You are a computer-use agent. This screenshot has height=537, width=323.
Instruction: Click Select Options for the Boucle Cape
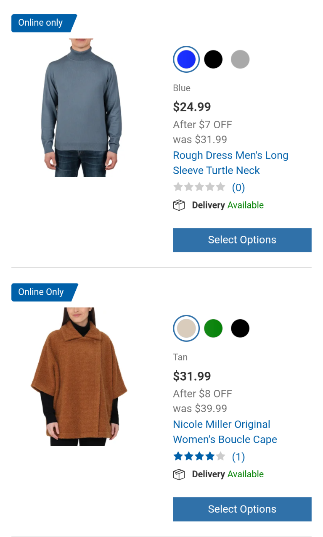242,509
